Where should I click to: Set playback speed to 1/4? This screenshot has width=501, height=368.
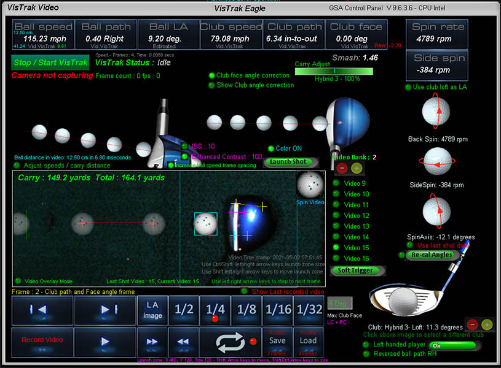point(215,310)
